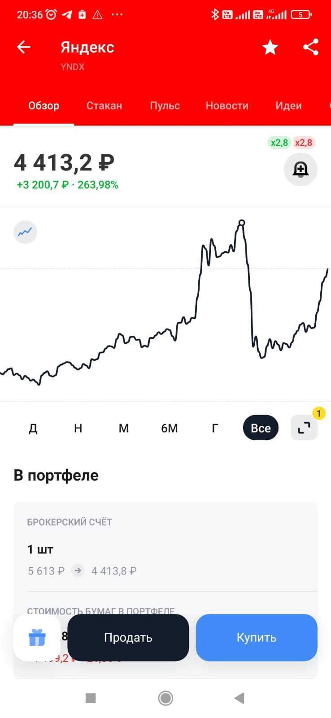Toggle the favorite star for Яндекс
Screen dimensions: 331x718
tap(270, 47)
